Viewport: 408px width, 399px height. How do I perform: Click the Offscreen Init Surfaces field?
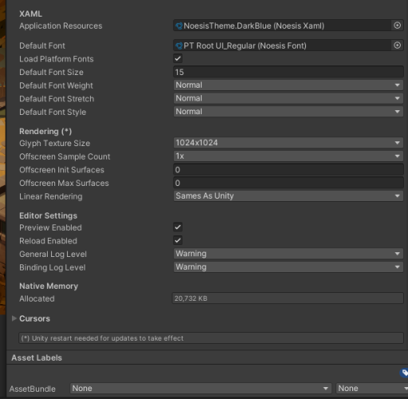pos(288,170)
